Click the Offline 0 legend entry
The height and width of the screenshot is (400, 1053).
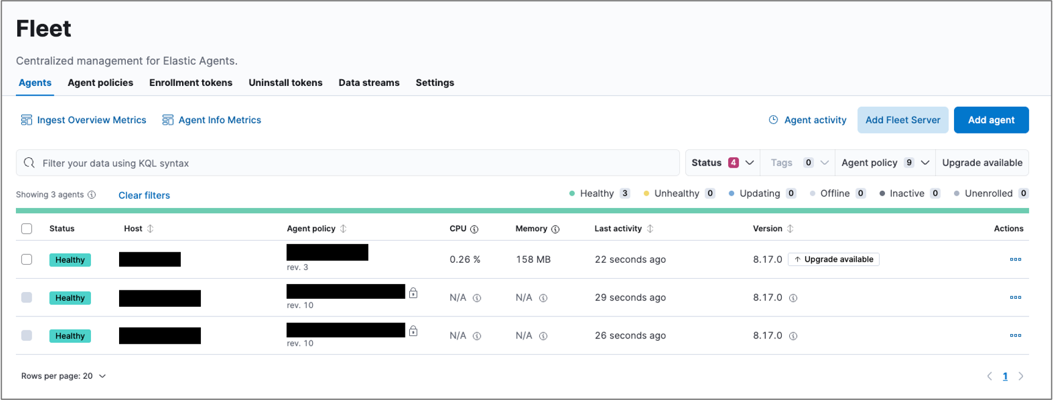837,193
